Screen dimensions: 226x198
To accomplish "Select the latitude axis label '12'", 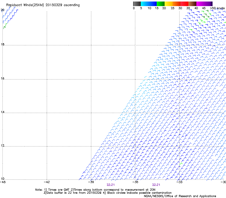I will (x=2, y=146).
